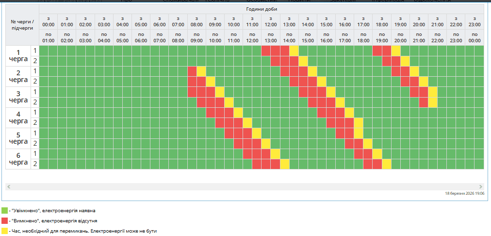This screenshot has height=236, width=491.
Task: Click the "5 черга" row label
Action: point(18,138)
